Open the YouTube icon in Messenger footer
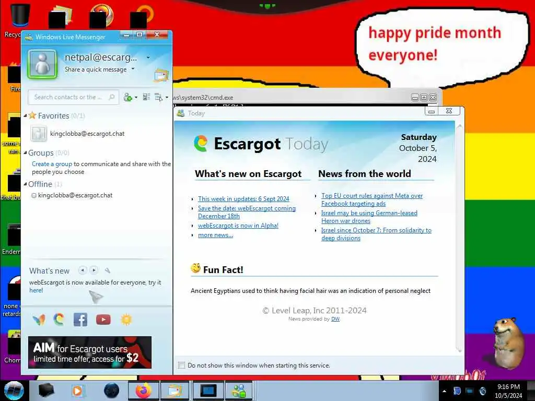The height and width of the screenshot is (401, 535). 103,320
